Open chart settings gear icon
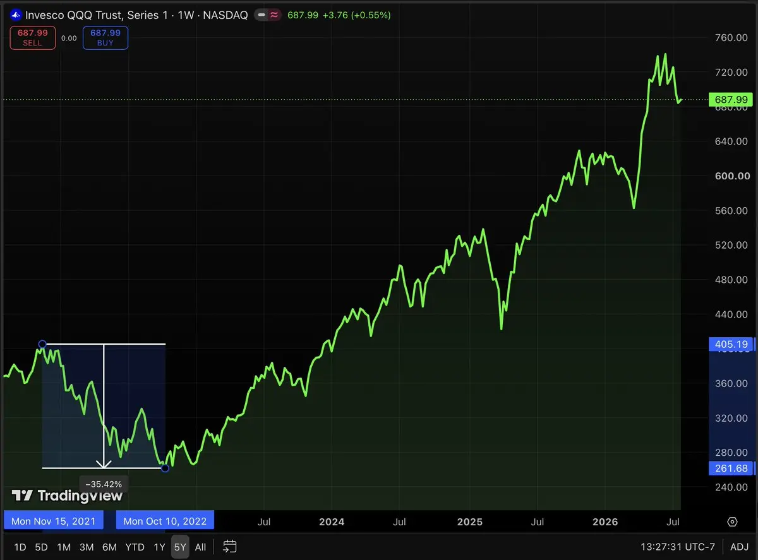758x560 pixels. 733,521
